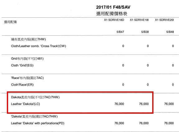Click the 2017/01 F48/SAV title
Viewport: 179px width, 132px height.
pyautogui.click(x=113, y=7)
